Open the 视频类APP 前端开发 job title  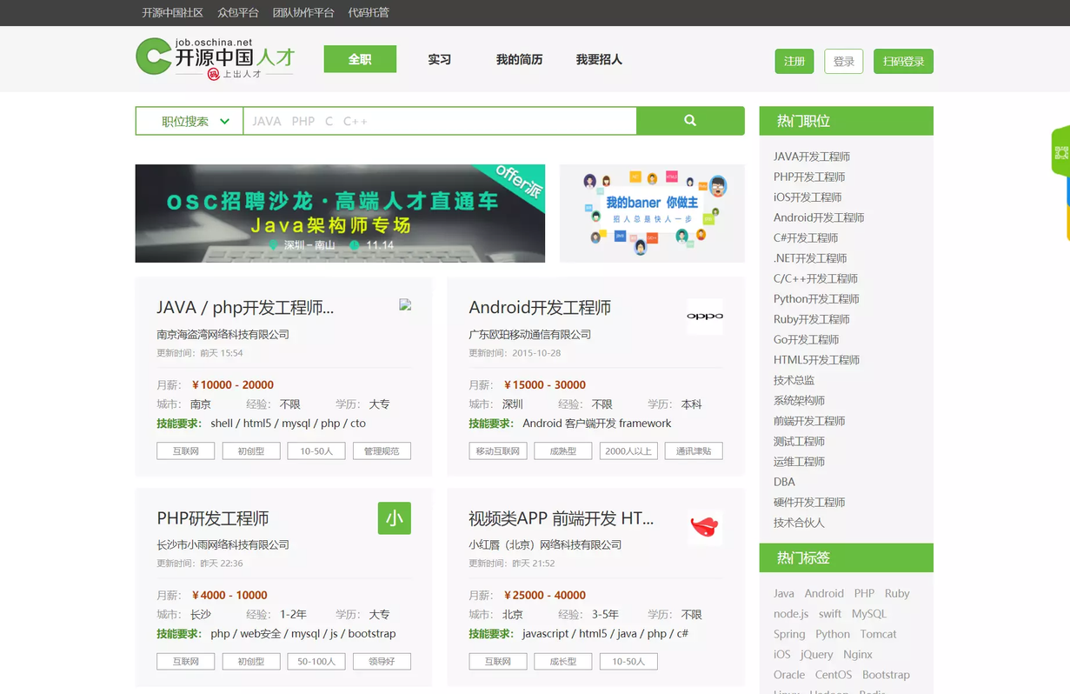click(x=561, y=518)
